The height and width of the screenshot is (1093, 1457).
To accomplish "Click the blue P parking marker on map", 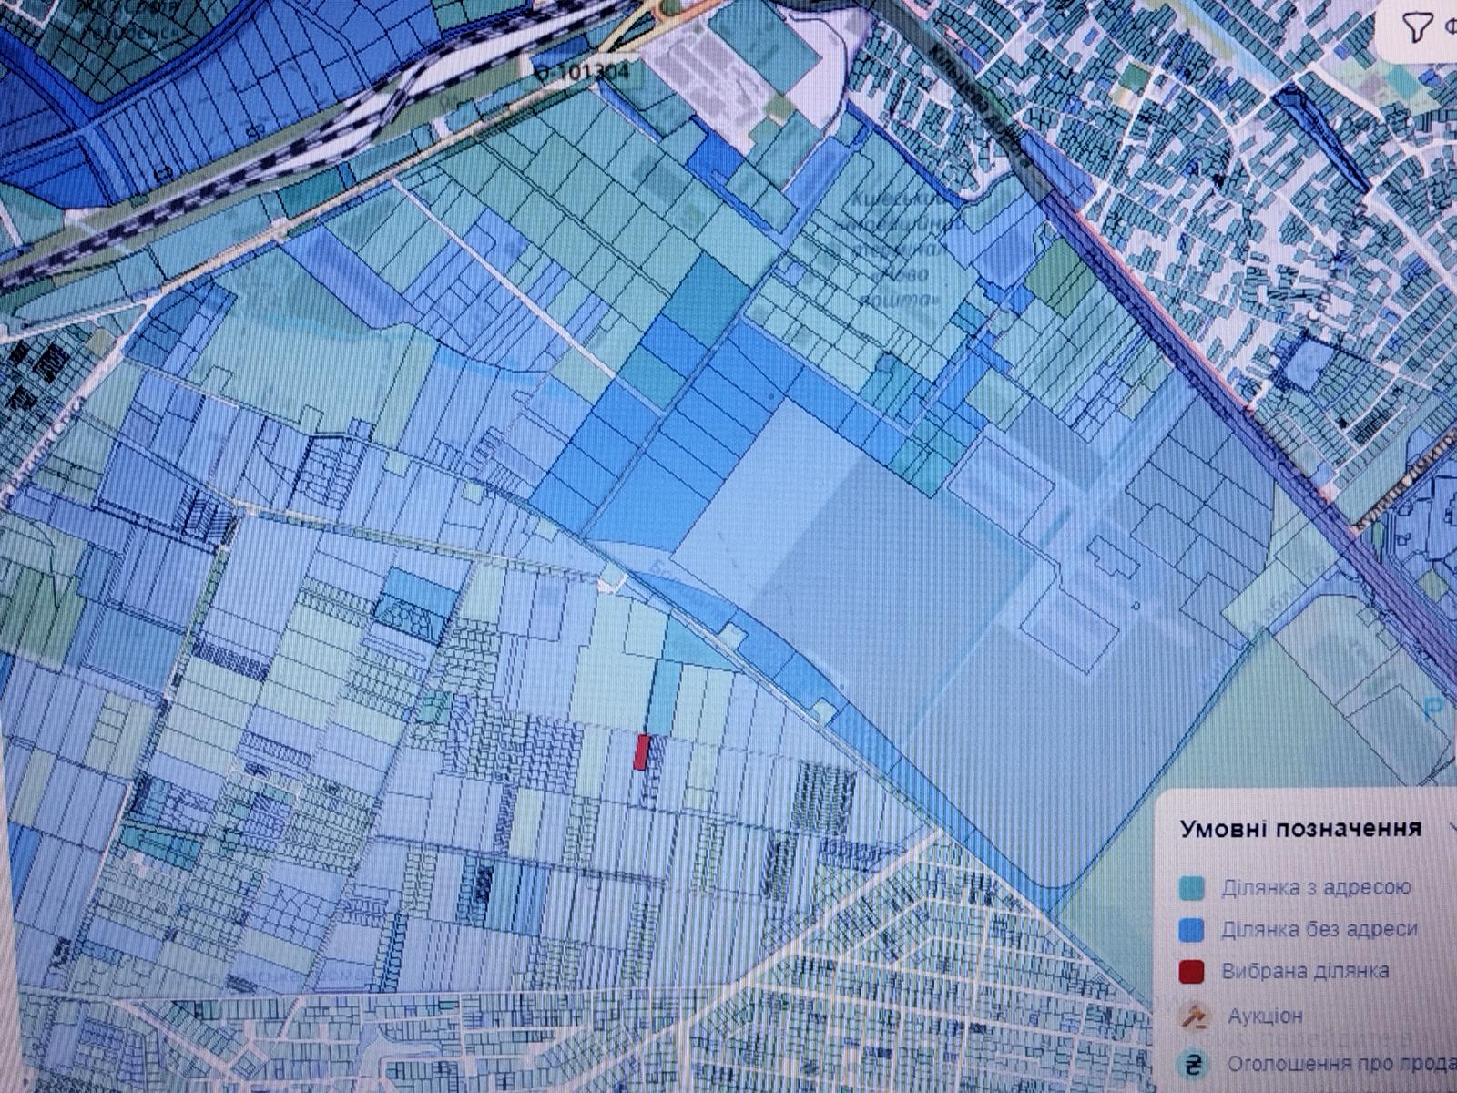I will 1432,707.
